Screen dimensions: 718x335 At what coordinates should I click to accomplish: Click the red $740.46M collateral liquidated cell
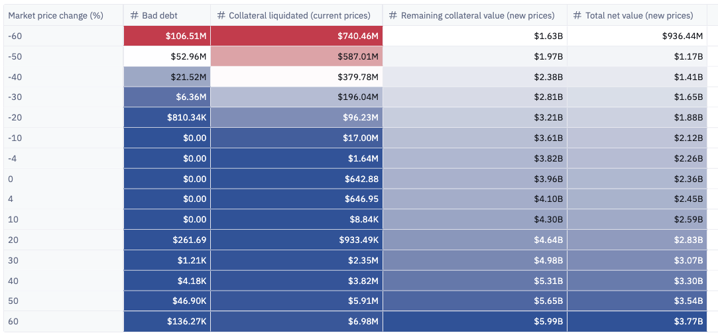tap(296, 36)
